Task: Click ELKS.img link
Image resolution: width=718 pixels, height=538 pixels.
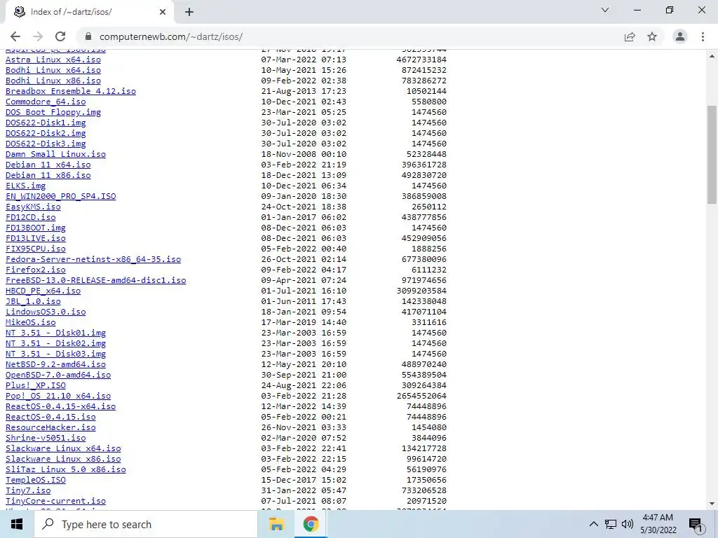Action: click(x=26, y=186)
